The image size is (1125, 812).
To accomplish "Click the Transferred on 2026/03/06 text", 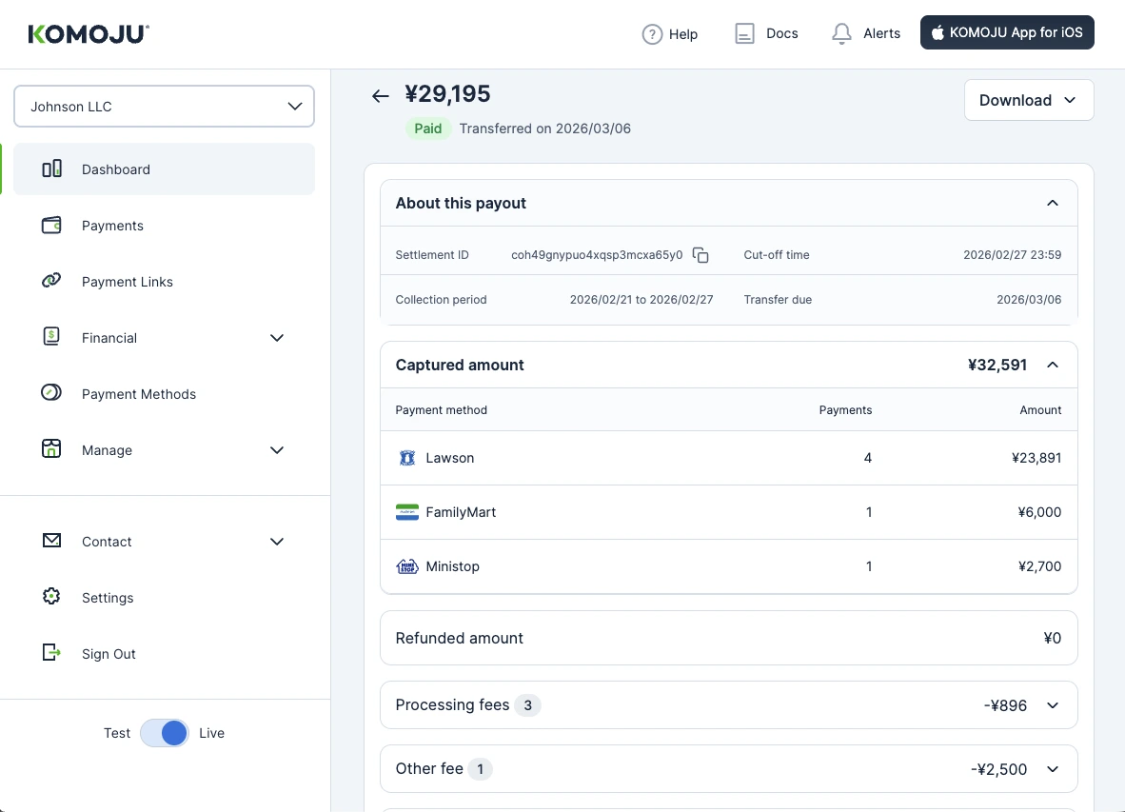I will 545,129.
